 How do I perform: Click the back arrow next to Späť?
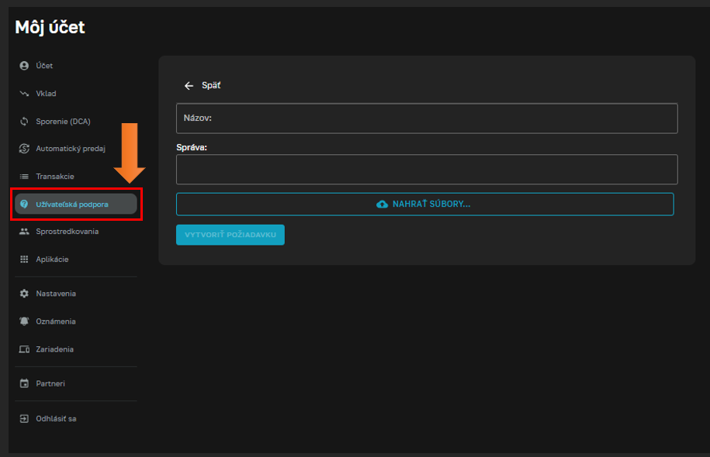(189, 86)
